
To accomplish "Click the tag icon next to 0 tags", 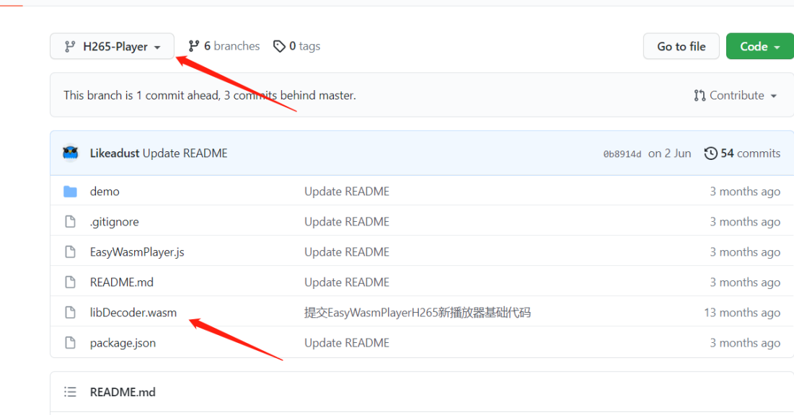I will tap(280, 45).
